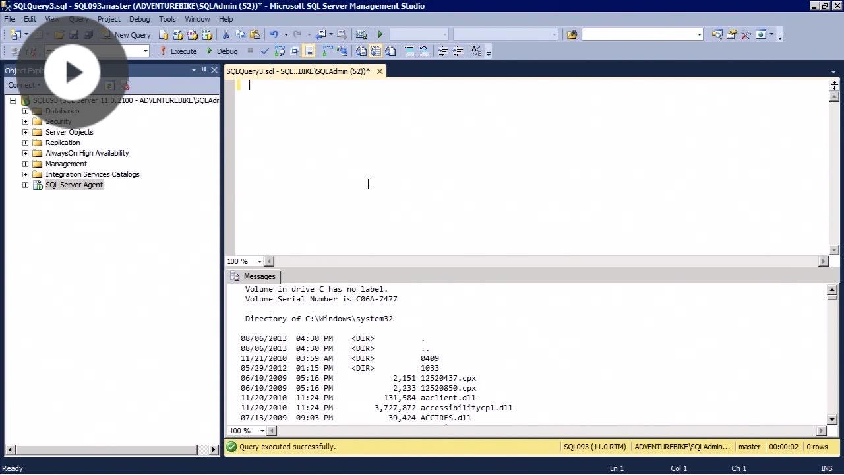The height and width of the screenshot is (475, 844).
Task: Click the Cut scissors icon
Action: click(x=226, y=35)
